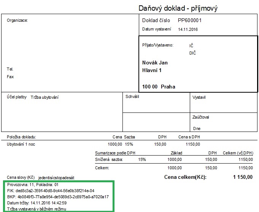Image resolution: width=259 pixels, height=212 pixels.
Task: Click the 'Položka dokladu:' header
Action: 21,137
